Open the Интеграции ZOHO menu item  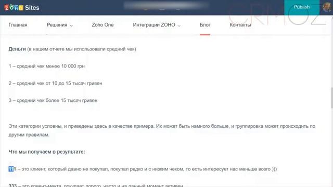coord(154,25)
